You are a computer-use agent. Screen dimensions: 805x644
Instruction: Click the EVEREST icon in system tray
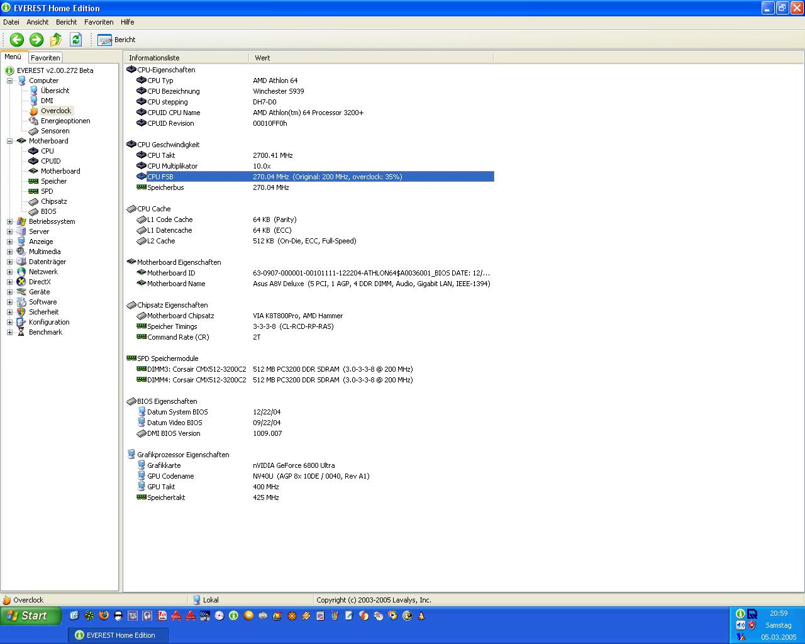click(740, 614)
